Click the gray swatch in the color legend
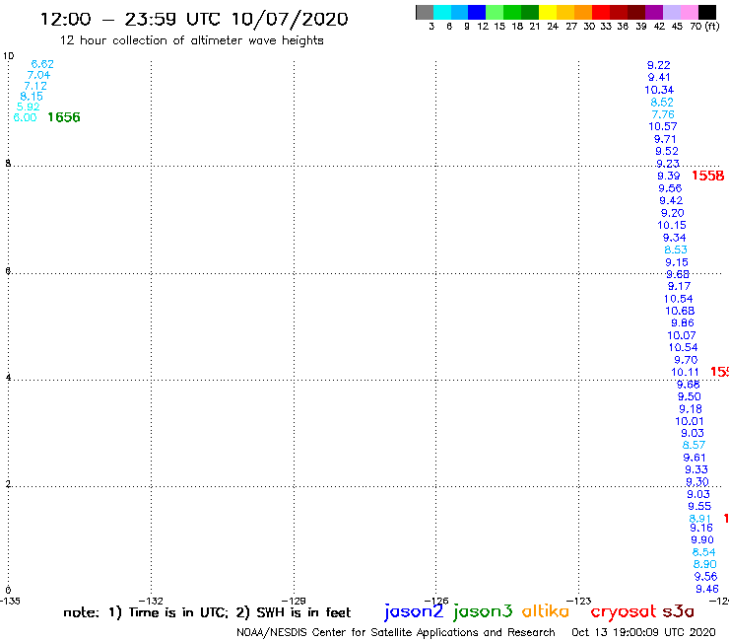The height and width of the screenshot is (641, 729). point(425,12)
